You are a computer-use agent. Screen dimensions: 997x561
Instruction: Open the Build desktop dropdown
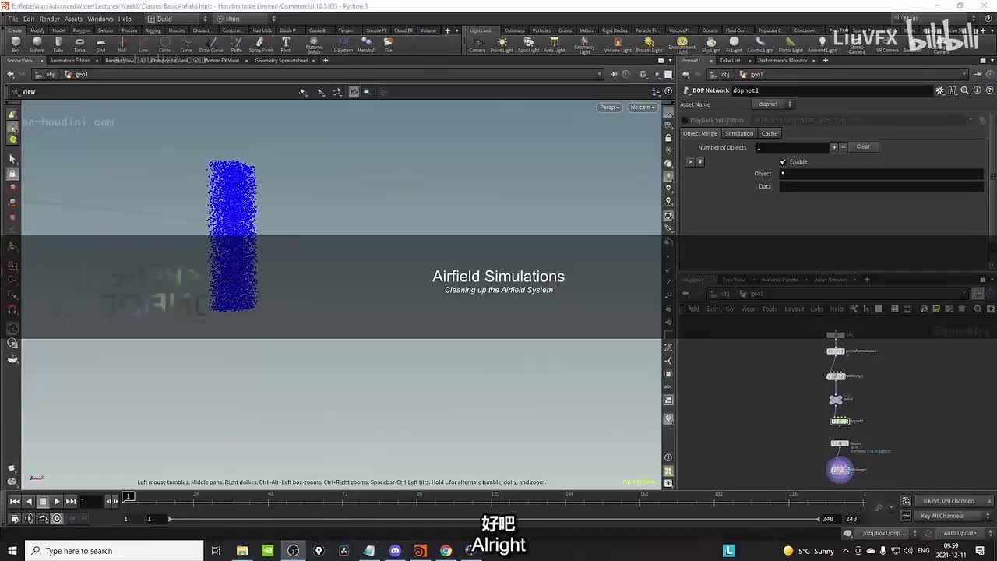click(x=178, y=19)
